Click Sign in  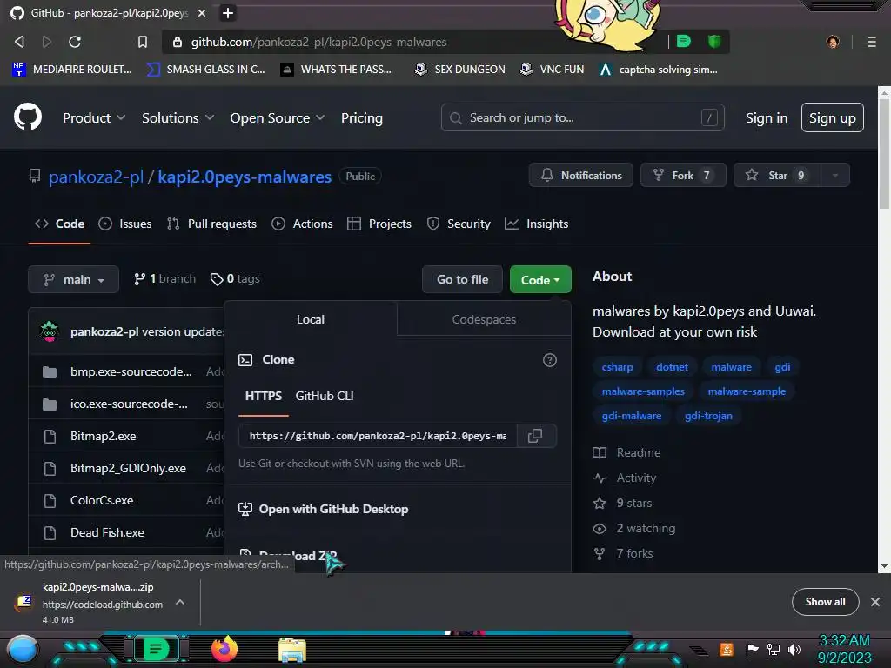pyautogui.click(x=766, y=117)
